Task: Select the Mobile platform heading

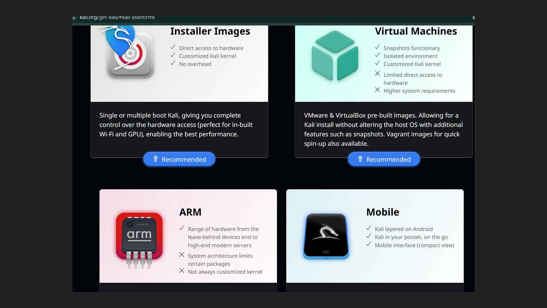Action: pyautogui.click(x=383, y=212)
